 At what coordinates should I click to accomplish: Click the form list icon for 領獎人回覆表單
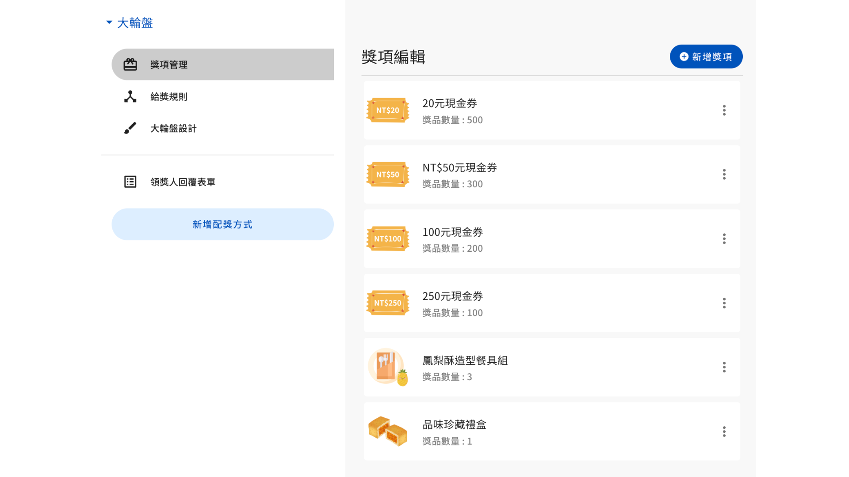pyautogui.click(x=130, y=182)
